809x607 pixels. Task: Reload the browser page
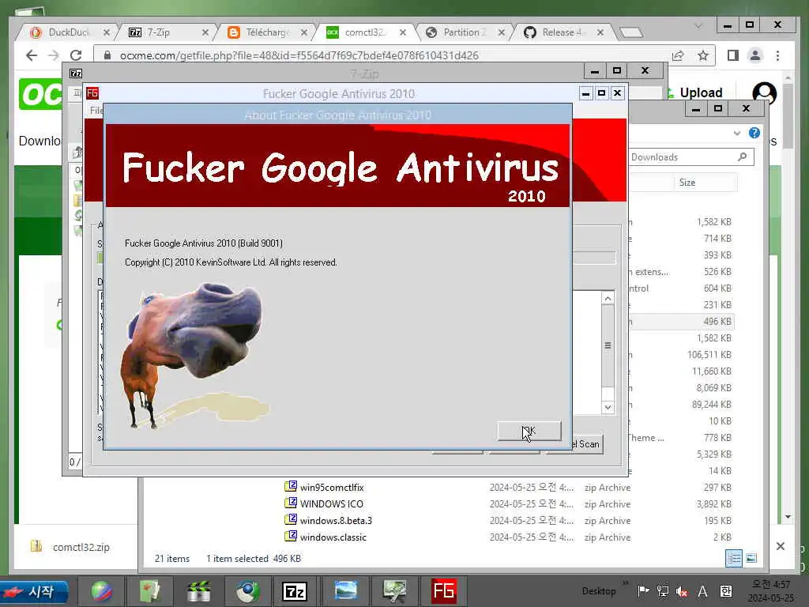(76, 55)
